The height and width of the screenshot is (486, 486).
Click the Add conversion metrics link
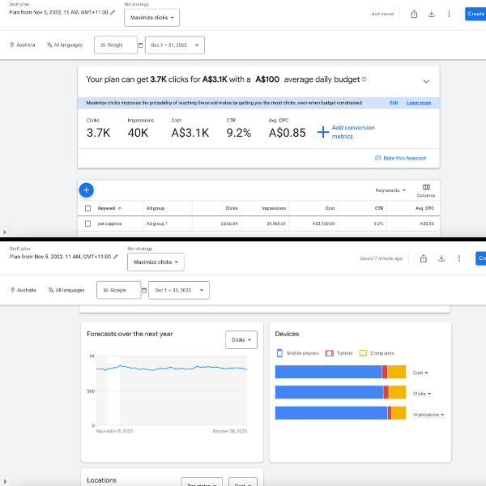(353, 132)
